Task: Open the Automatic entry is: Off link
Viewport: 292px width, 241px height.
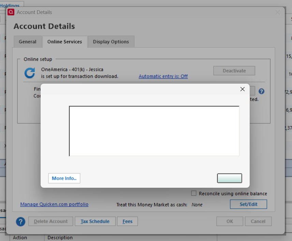Action: pyautogui.click(x=163, y=76)
